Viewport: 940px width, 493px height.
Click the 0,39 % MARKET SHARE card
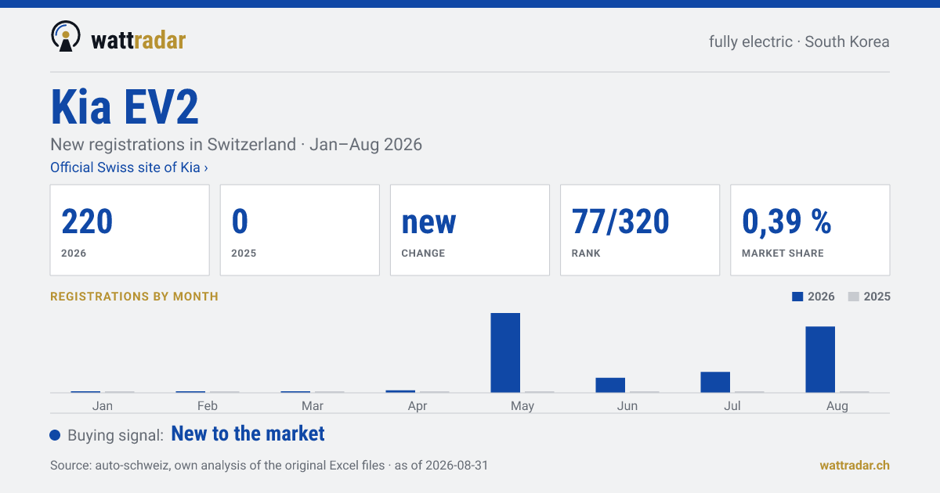(810, 230)
